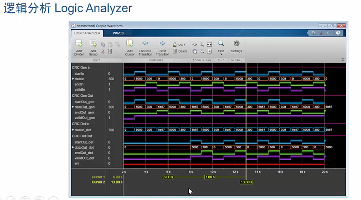Click the Help question mark icon

(x=338, y=33)
